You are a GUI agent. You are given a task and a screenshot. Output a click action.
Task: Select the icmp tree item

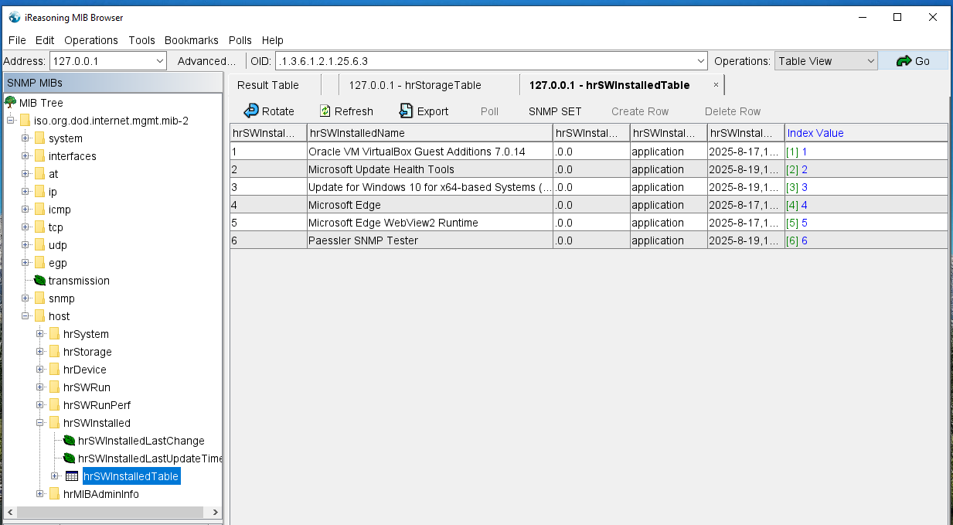tap(60, 210)
